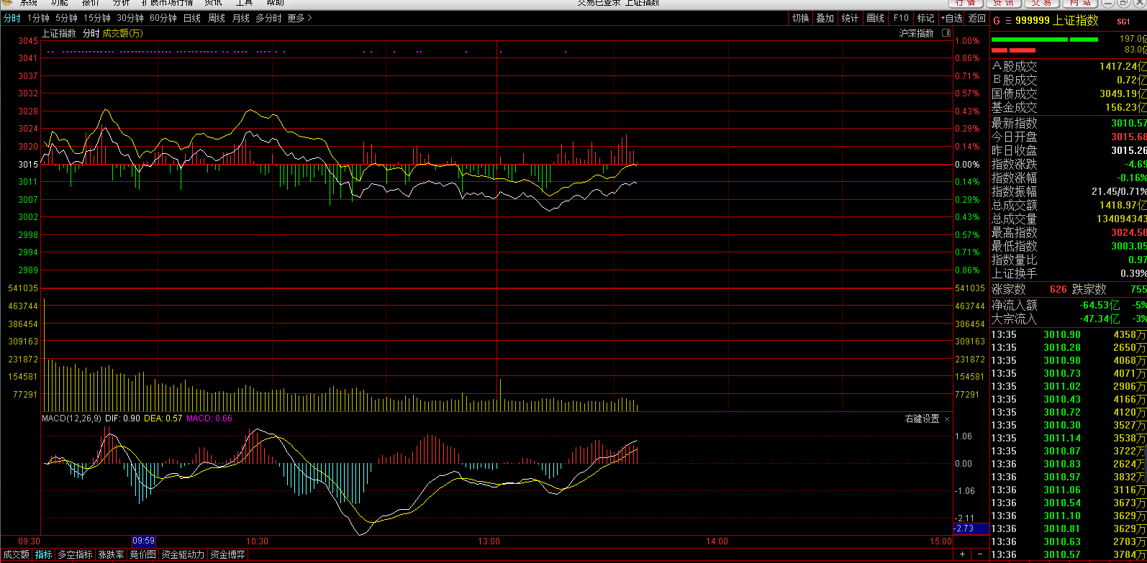Switch to the 月线 monthly chart
Image resolution: width=1147 pixels, height=563 pixels.
[x=241, y=19]
